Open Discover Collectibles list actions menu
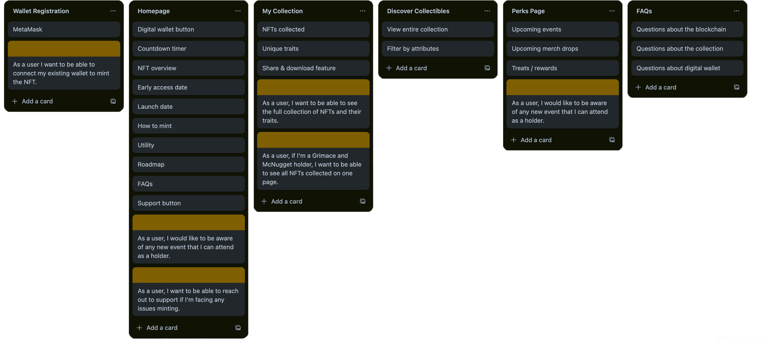 coord(487,11)
